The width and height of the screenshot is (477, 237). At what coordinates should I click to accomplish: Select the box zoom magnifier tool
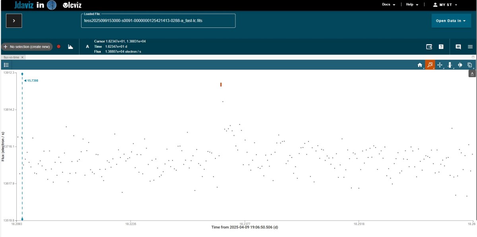[430, 65]
